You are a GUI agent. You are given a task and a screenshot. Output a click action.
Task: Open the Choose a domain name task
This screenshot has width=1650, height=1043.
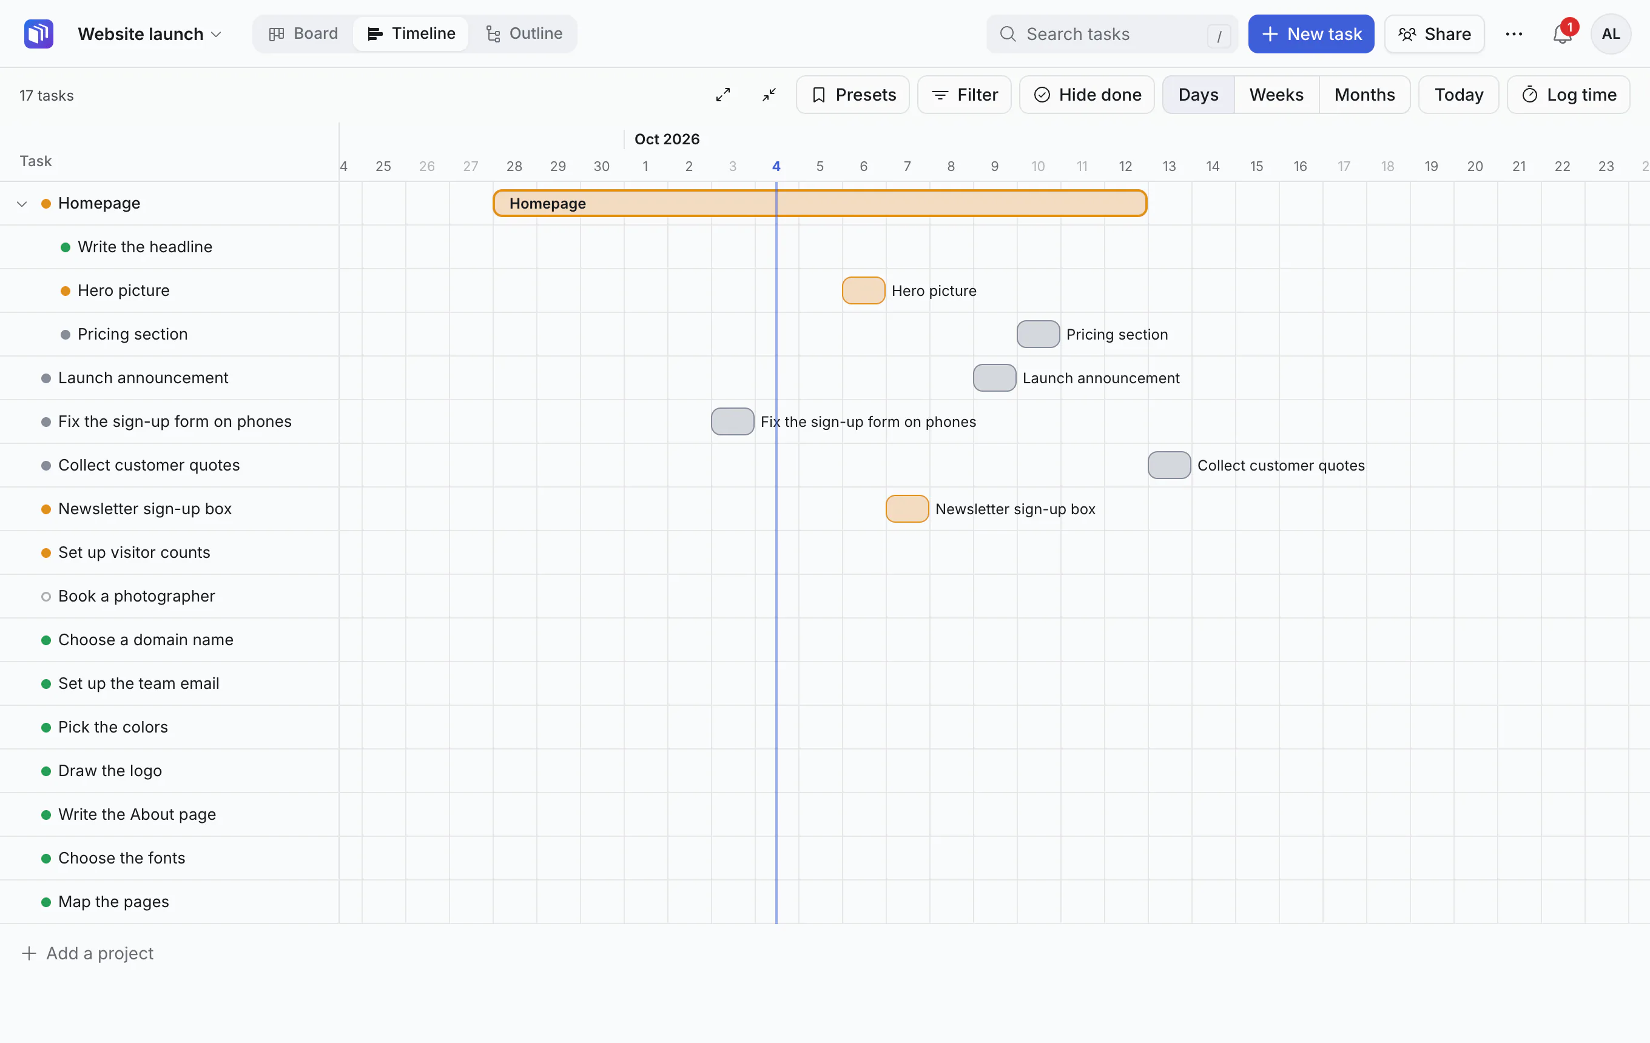146,640
